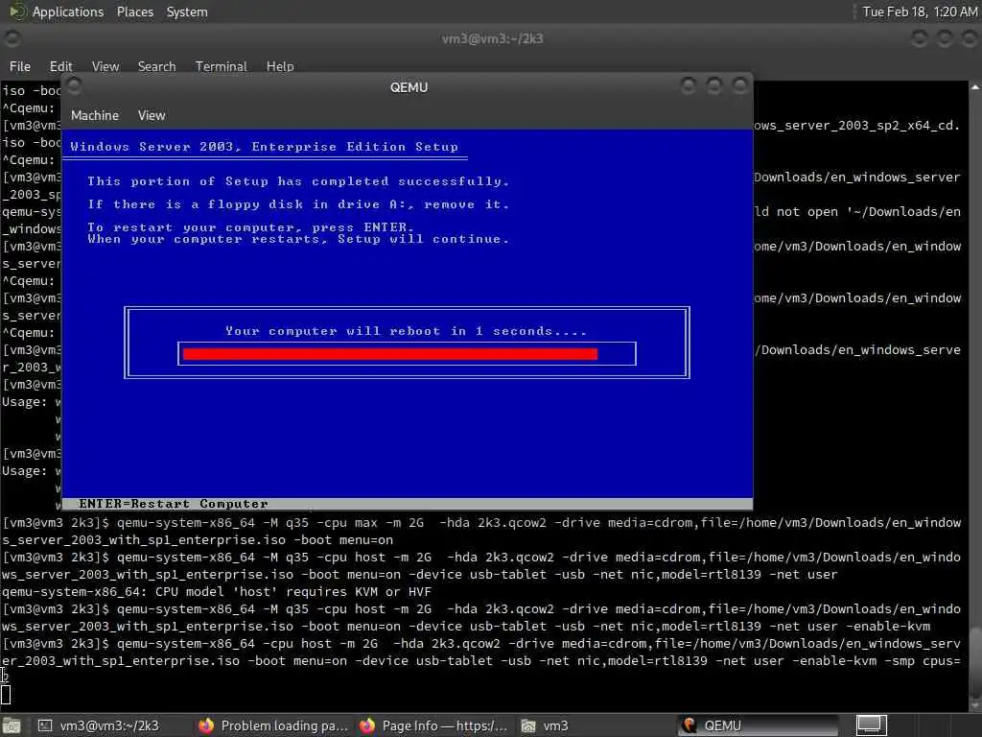Switch to Problem loading page Firefox task
Image resolution: width=982 pixels, height=737 pixels.
pos(273,725)
